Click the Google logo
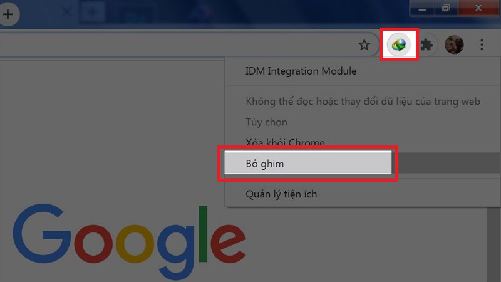 [130, 241]
